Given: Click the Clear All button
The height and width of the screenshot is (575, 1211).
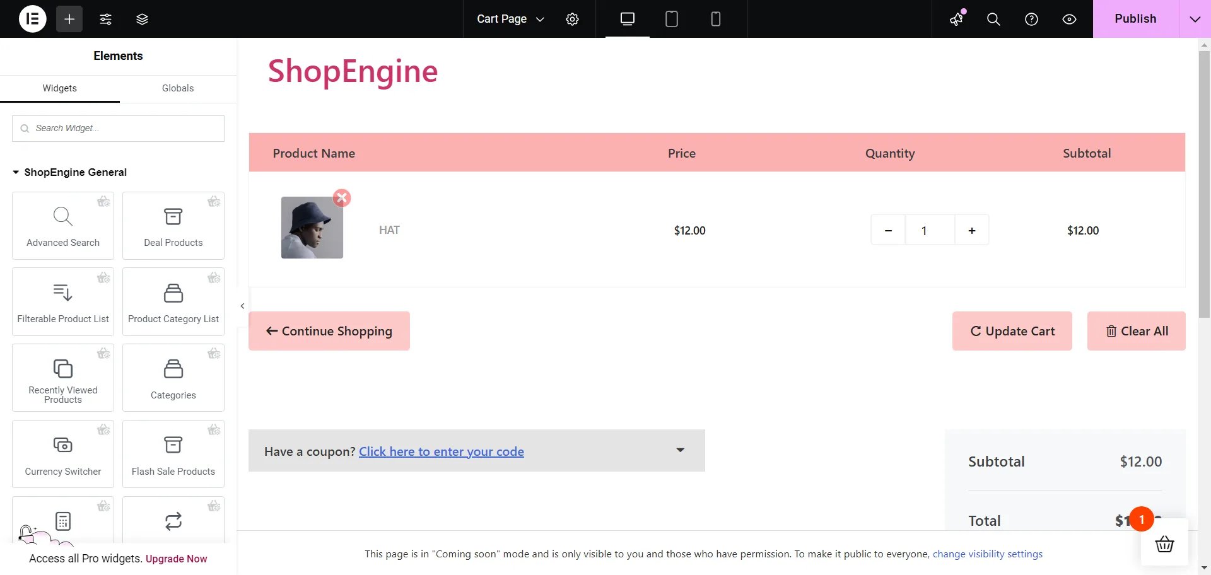Looking at the screenshot, I should click(x=1136, y=331).
